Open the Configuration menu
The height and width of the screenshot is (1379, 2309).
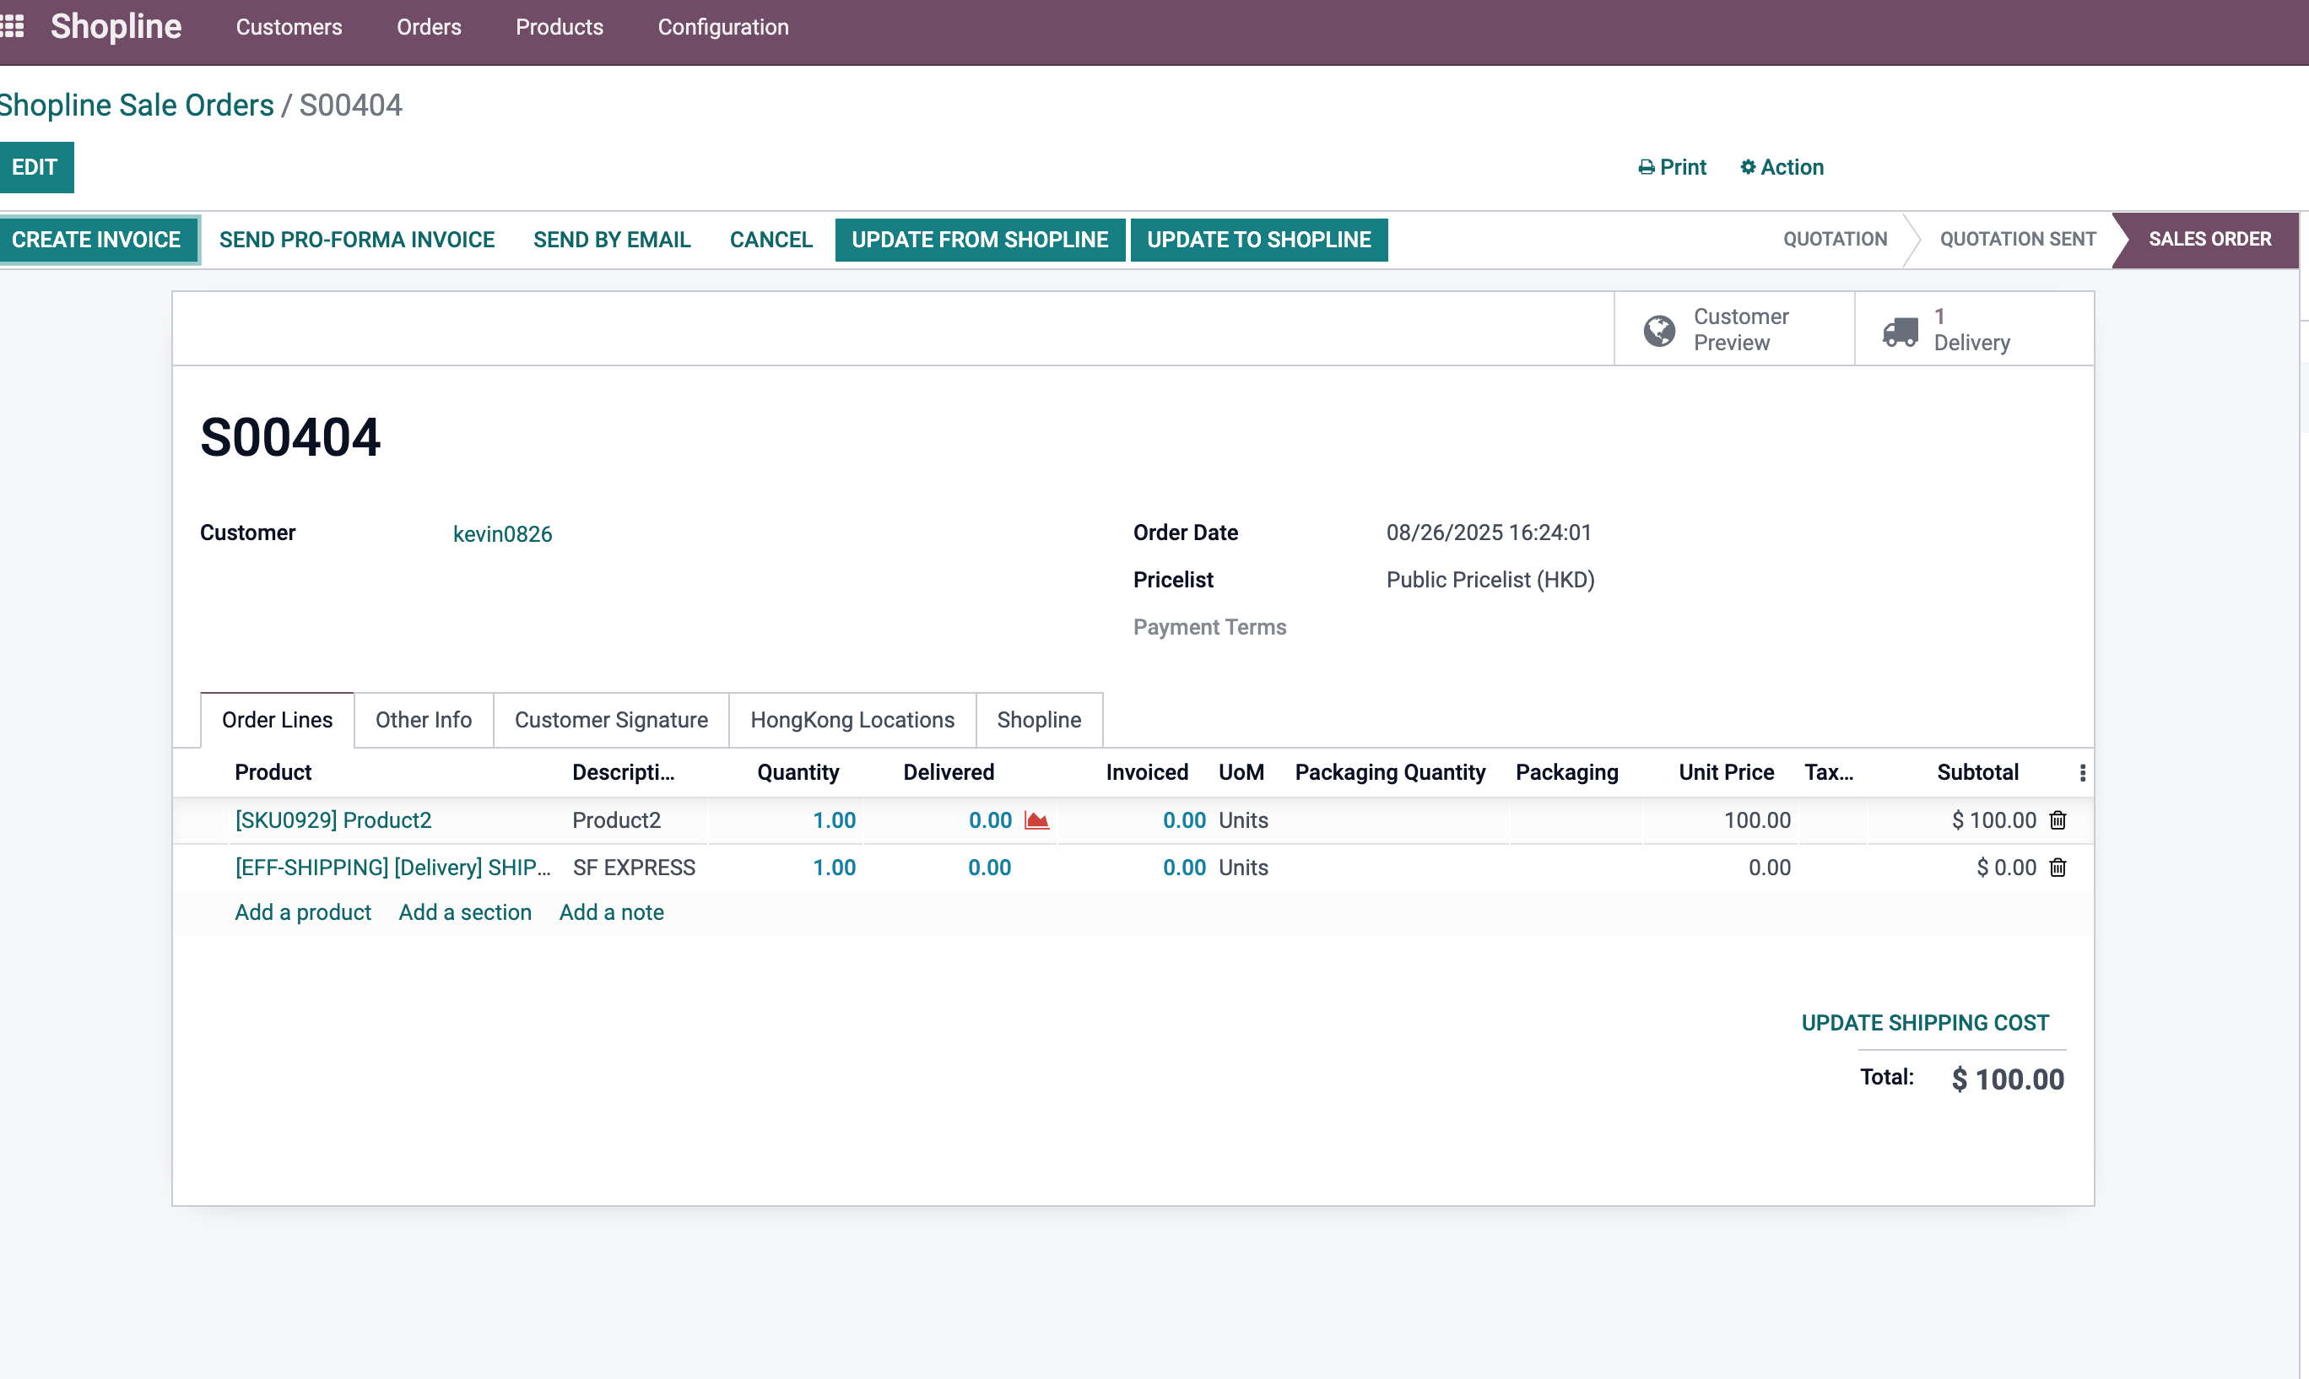[x=723, y=27]
